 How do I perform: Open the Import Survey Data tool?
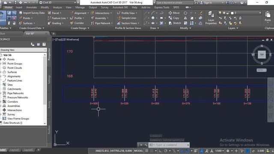32,13
